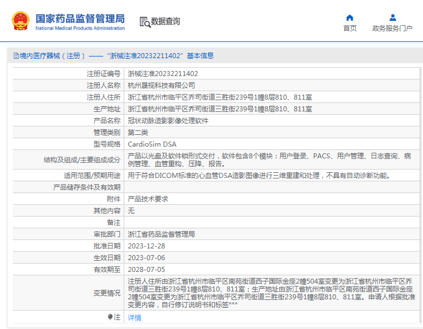Click 适用范围/预期用途 row label
This screenshot has width=423, height=329.
click(x=92, y=176)
